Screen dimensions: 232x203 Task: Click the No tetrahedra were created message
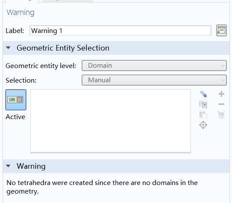point(102,187)
